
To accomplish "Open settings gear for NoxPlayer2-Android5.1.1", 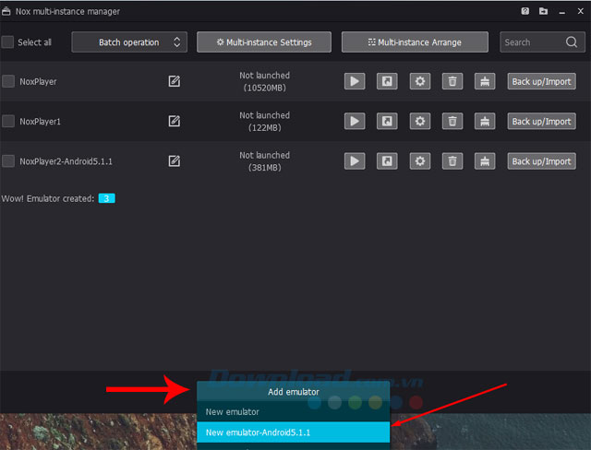I will 420,161.
